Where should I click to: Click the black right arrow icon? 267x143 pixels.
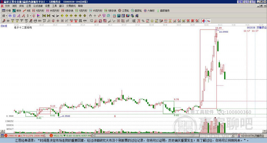pyautogui.click(x=58, y=16)
